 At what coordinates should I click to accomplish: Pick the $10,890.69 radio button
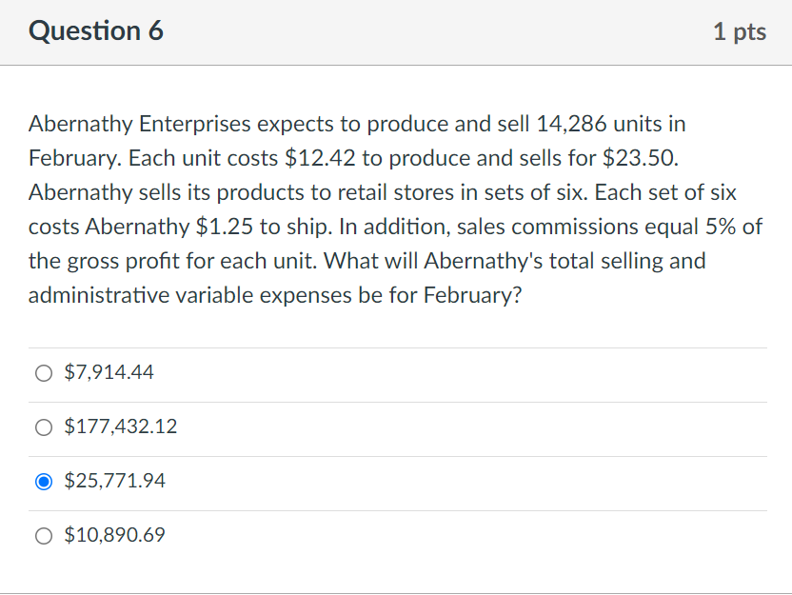tap(44, 536)
